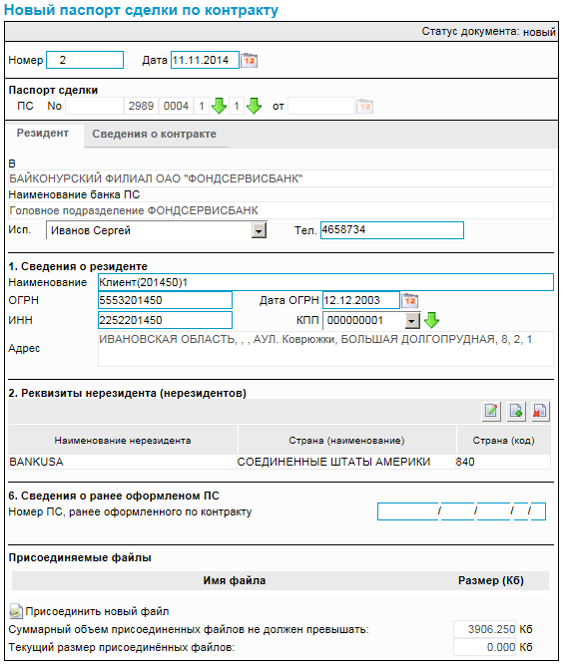Open the disabled calendar after the 'от' field
The image size is (564, 667).
pos(364,106)
